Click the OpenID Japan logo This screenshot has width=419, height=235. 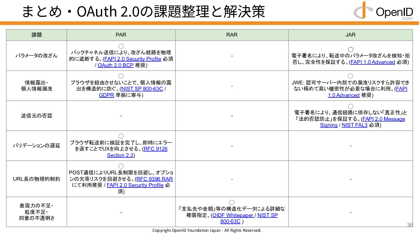tap(384, 11)
